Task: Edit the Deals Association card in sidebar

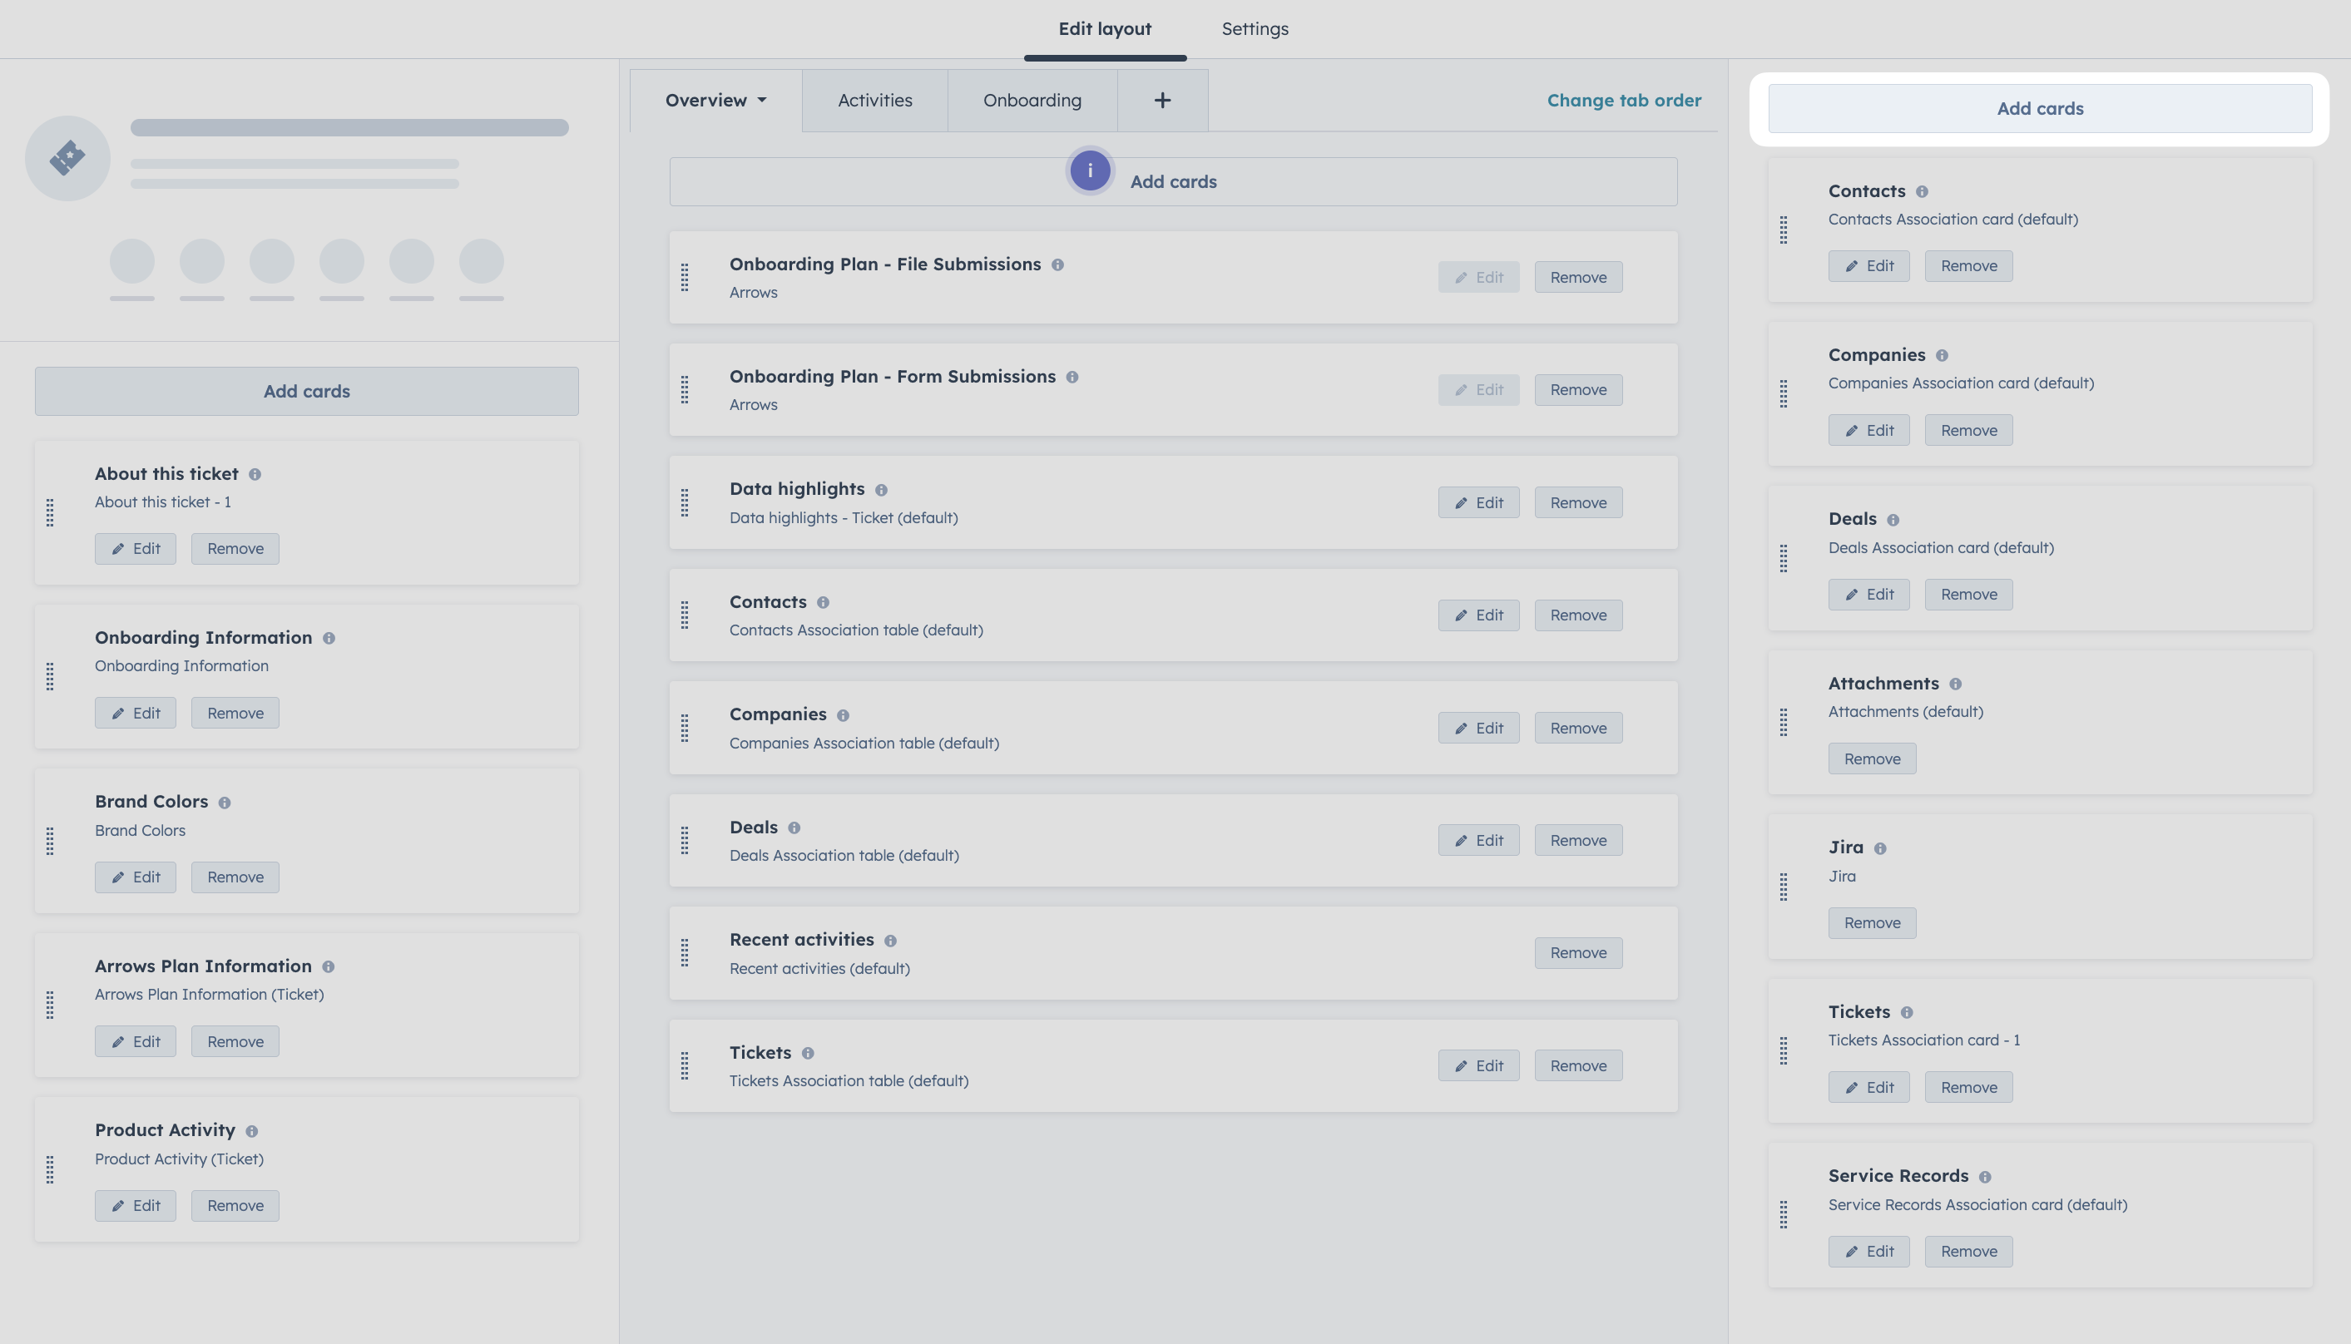Action: [1868, 595]
